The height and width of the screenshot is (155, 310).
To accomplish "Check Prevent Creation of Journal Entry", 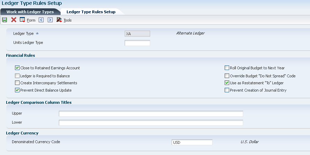I will 227,90.
